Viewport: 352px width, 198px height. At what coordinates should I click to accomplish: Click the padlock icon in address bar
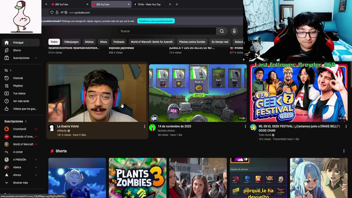57,12
